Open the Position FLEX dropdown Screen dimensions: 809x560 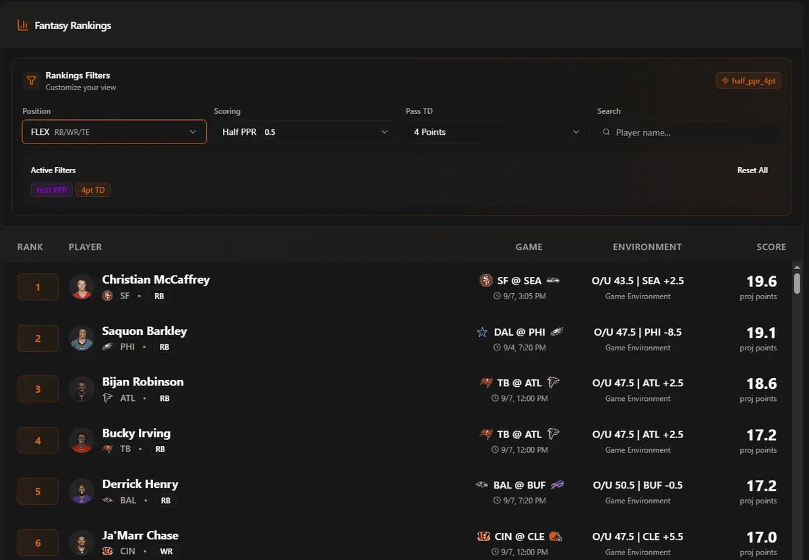pyautogui.click(x=115, y=132)
